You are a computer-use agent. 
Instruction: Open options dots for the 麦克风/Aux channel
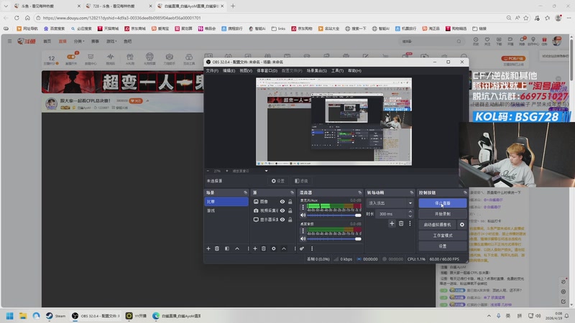[x=303, y=207]
